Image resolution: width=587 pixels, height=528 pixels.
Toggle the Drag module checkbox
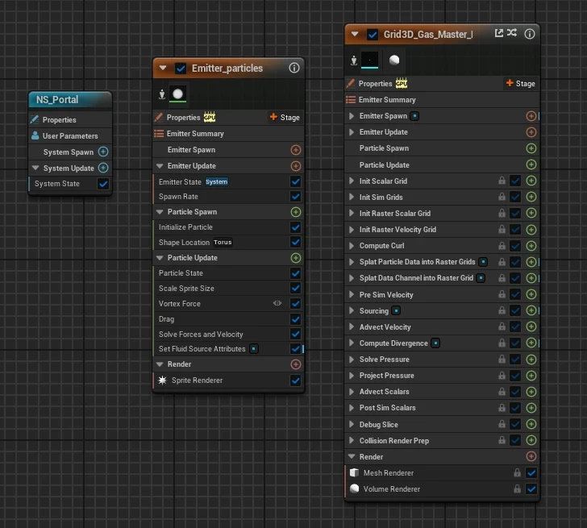[x=295, y=319]
